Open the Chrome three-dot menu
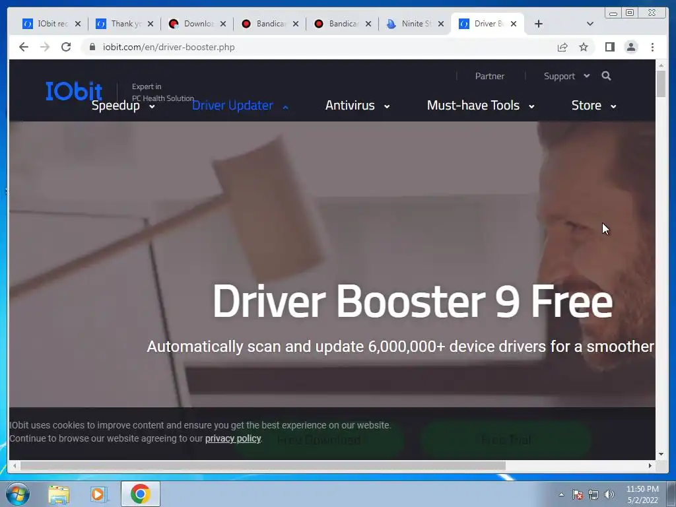Image resolution: width=676 pixels, height=507 pixels. pos(652,47)
